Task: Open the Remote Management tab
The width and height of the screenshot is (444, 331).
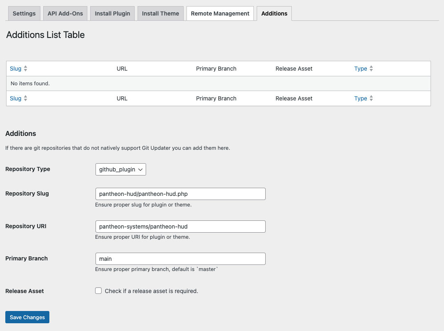Action: tap(220, 13)
